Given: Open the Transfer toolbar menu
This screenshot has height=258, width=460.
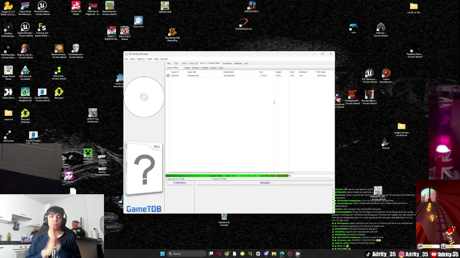Looking at the screenshot, I should [204, 68].
